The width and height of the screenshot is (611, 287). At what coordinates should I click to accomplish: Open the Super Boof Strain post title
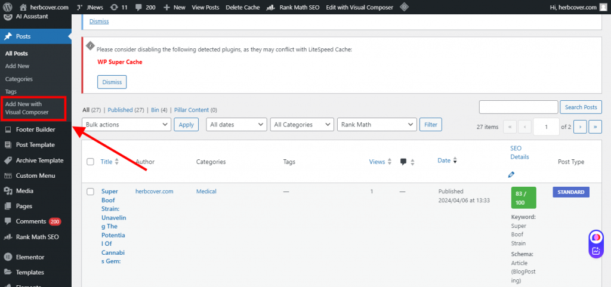(114, 226)
